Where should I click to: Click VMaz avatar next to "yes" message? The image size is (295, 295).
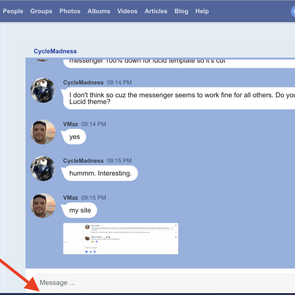43,132
